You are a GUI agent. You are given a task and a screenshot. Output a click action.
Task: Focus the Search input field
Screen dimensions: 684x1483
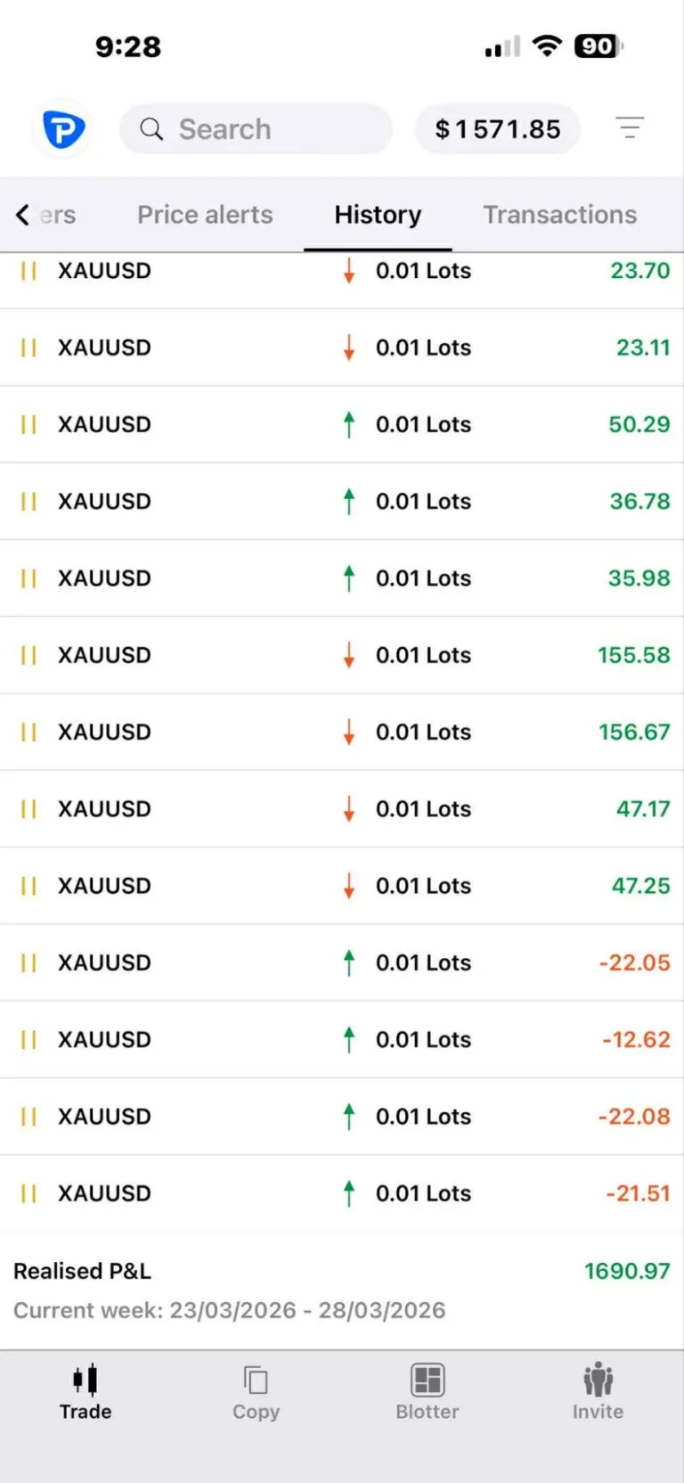tap(267, 129)
